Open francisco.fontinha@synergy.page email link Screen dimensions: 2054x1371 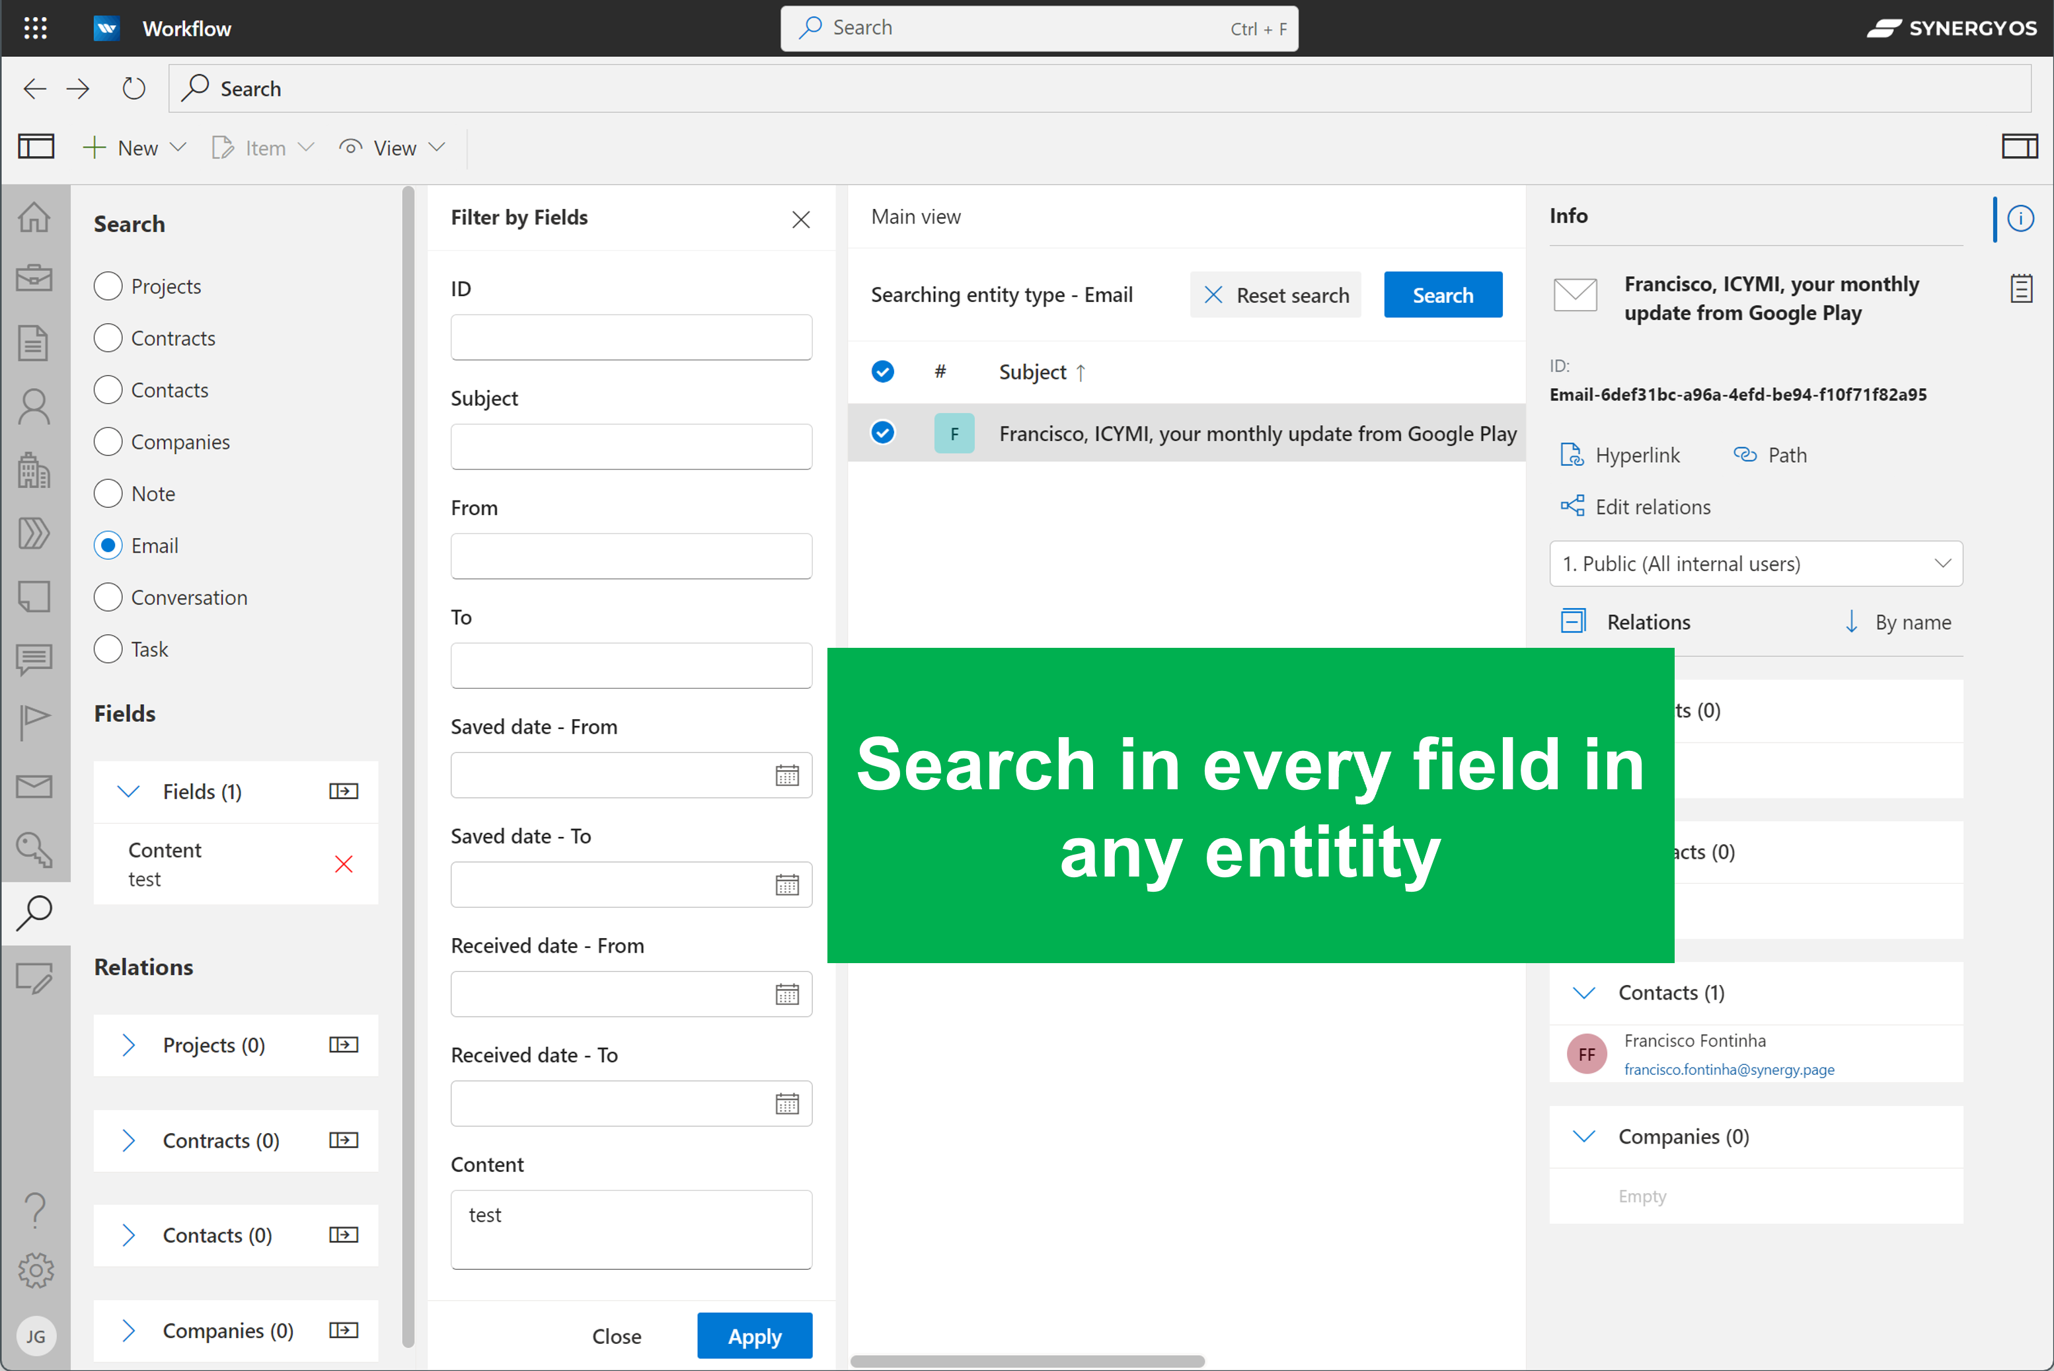pos(1729,1070)
